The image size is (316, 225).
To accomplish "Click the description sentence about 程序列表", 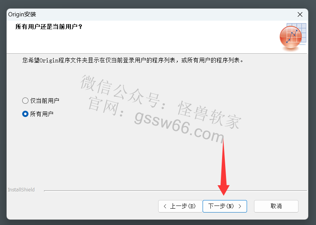I will tap(133, 60).
